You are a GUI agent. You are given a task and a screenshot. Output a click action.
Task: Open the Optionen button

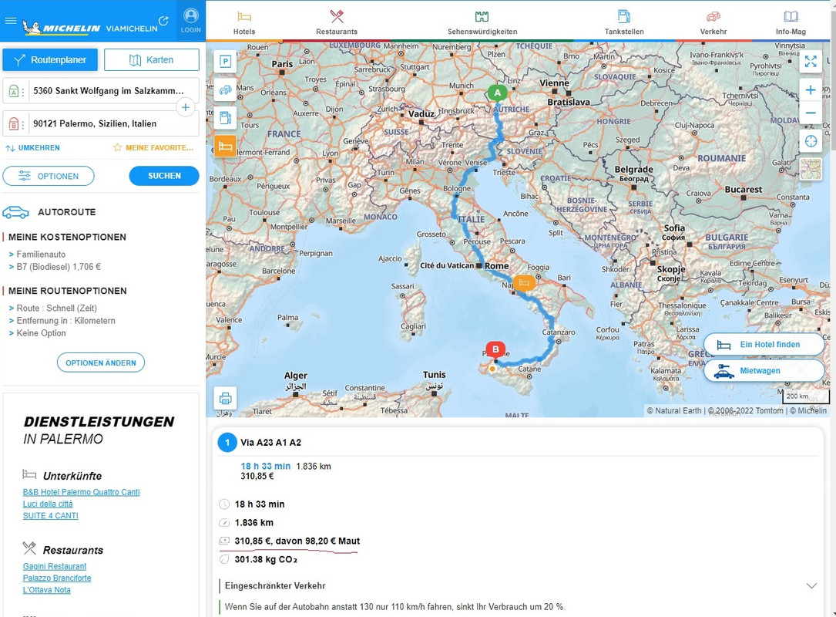[x=49, y=176]
